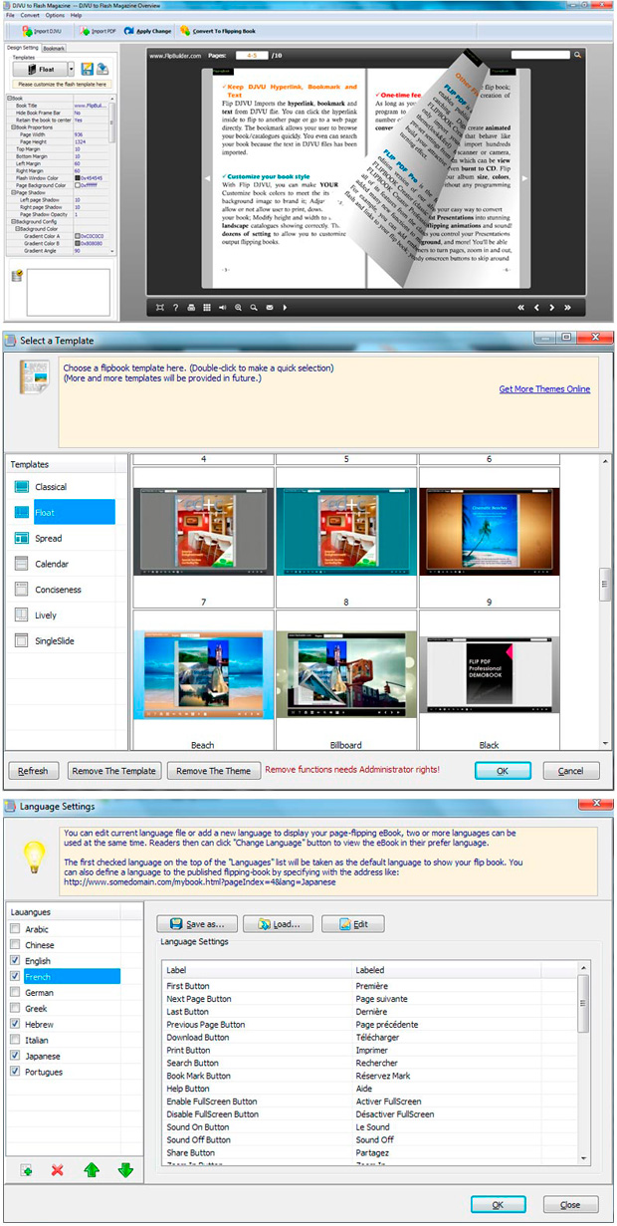Click the Page Background Color swatch
Viewport: 617px width, 1226px height.
(77, 184)
